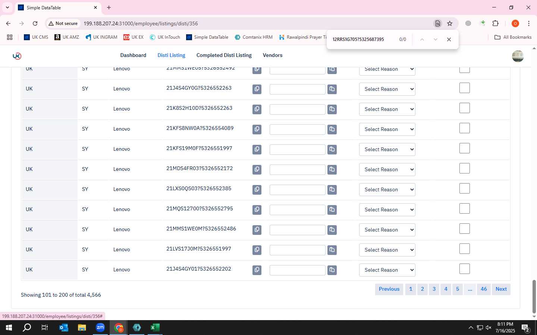Viewport: 537px width, 335px height.
Task: Copy code icon for 21K8S2H10D?5326552263 row
Action: (257, 109)
